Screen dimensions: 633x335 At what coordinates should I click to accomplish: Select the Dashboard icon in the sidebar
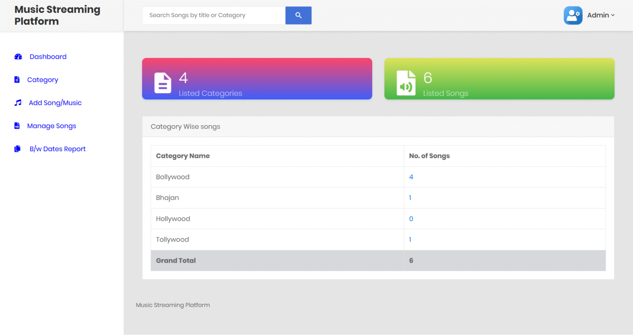click(18, 56)
